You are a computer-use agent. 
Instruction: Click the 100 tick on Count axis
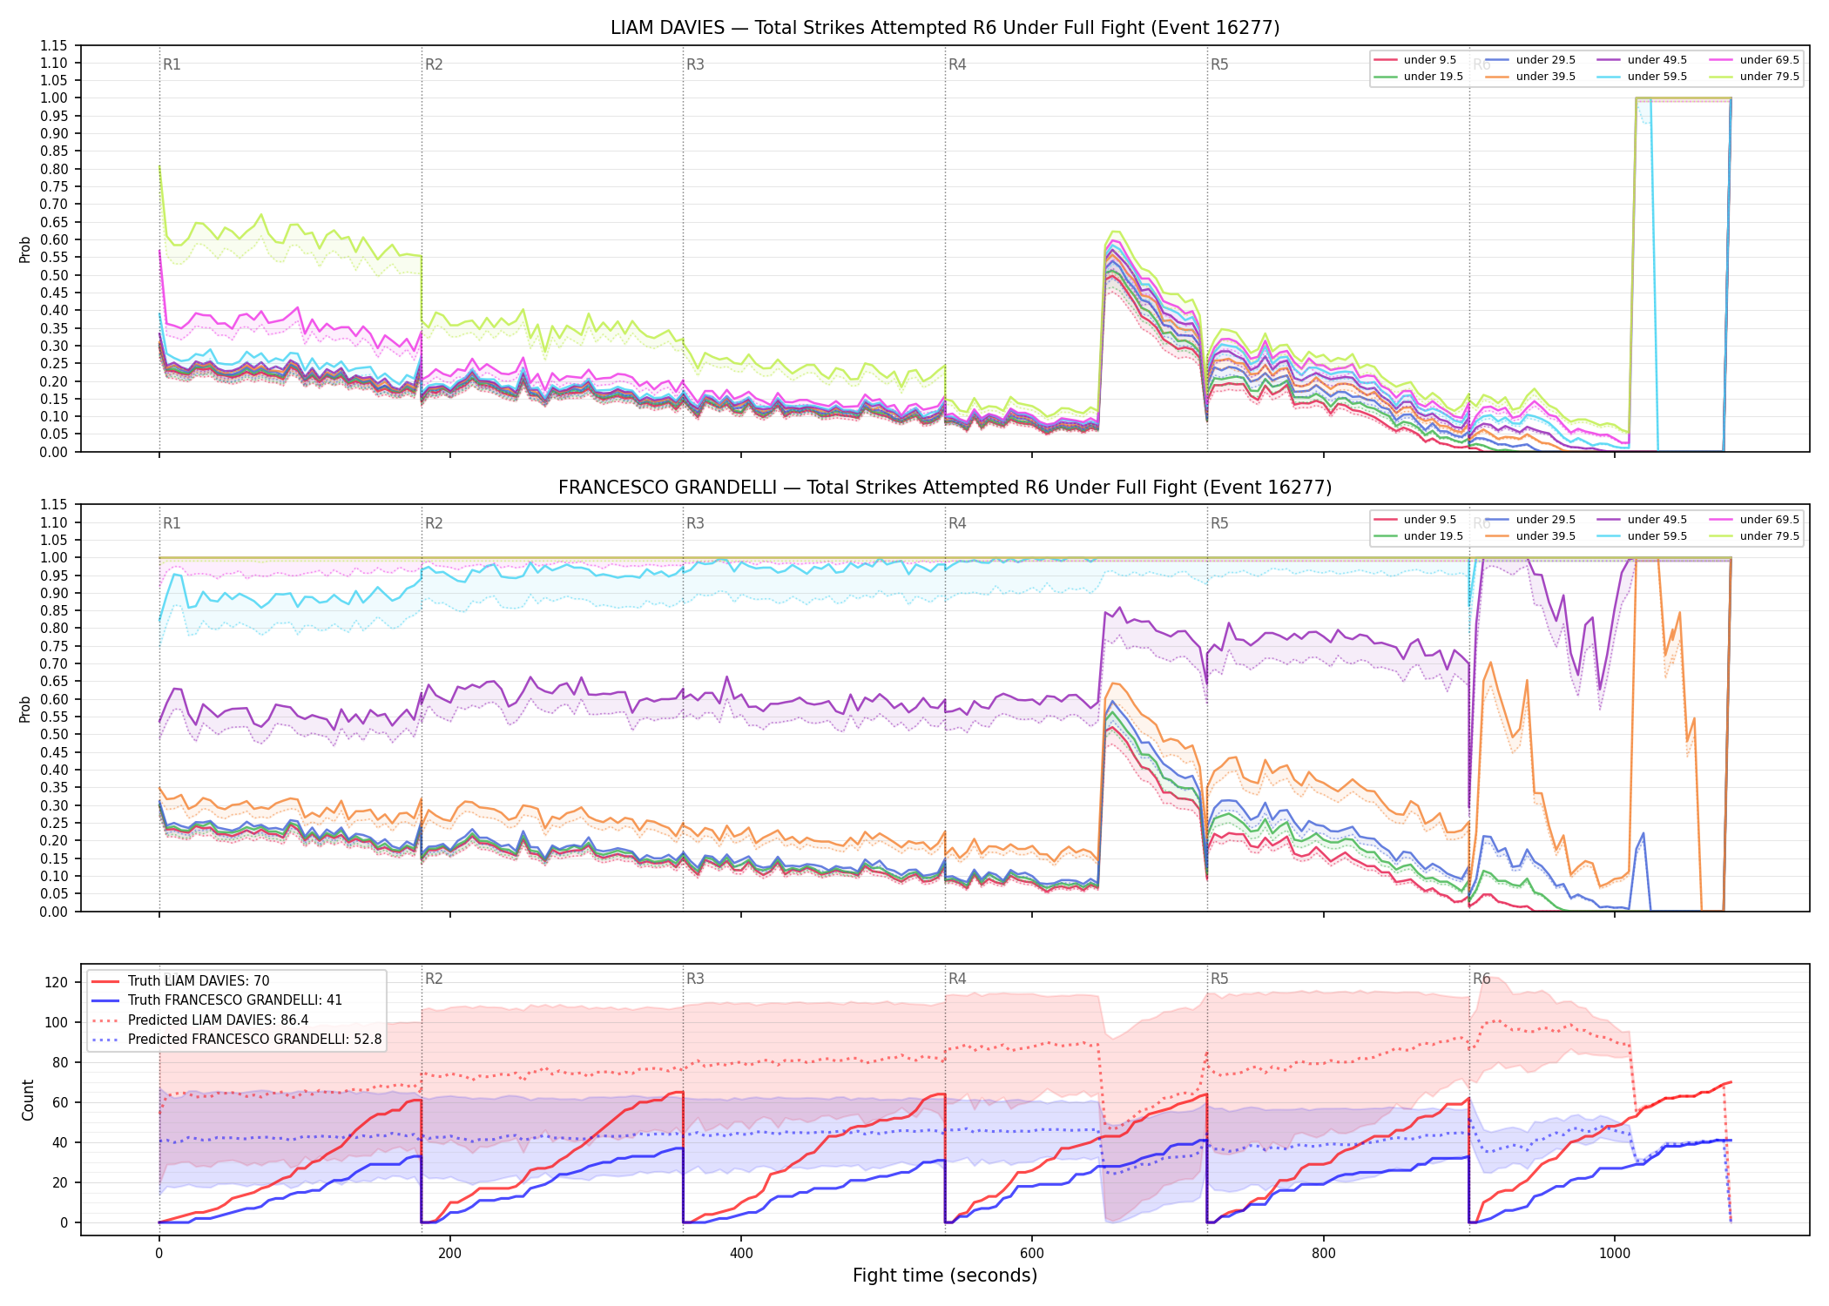coord(57,1022)
